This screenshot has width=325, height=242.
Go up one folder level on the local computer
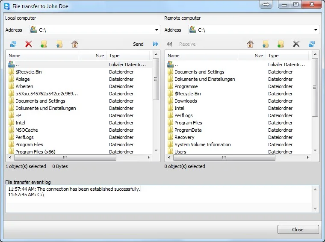pos(59,44)
